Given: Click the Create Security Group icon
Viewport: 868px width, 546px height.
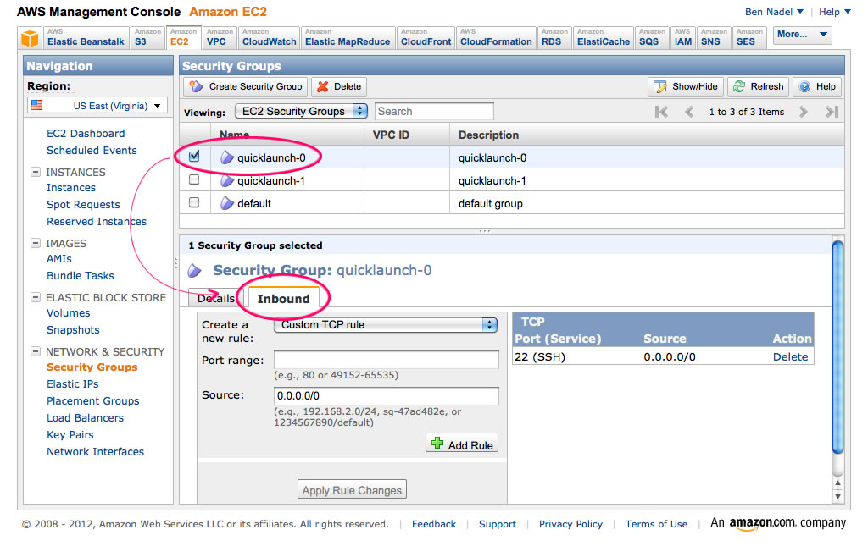Looking at the screenshot, I should tap(196, 86).
